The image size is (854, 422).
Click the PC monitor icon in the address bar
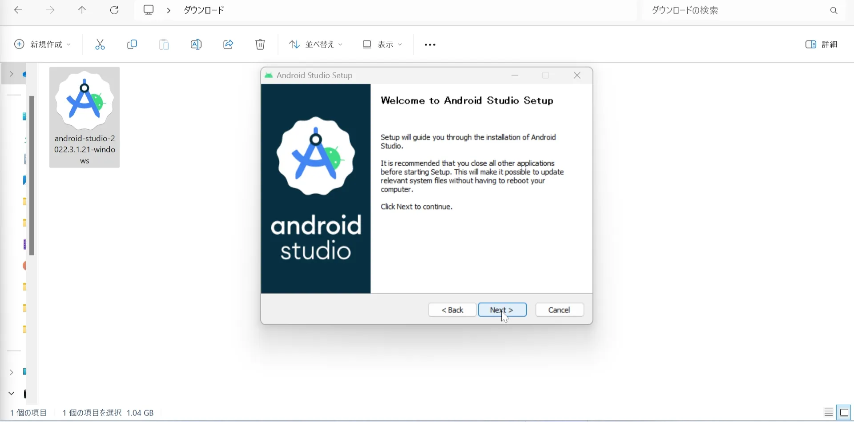click(149, 10)
